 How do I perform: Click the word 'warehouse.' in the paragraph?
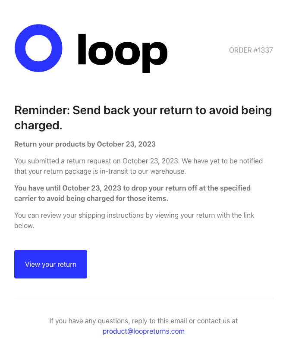168,171
